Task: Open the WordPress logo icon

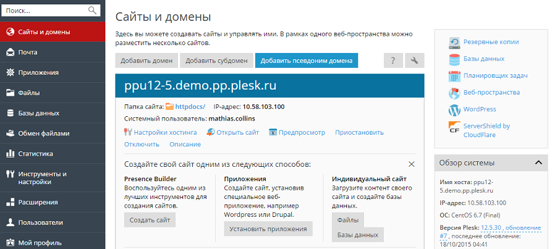Action: coord(454,109)
